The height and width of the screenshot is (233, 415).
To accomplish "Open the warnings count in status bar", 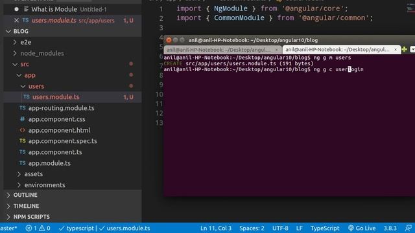I will (45, 228).
